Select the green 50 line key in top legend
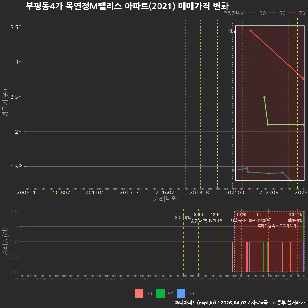308x308 pixels. tap(272, 13)
